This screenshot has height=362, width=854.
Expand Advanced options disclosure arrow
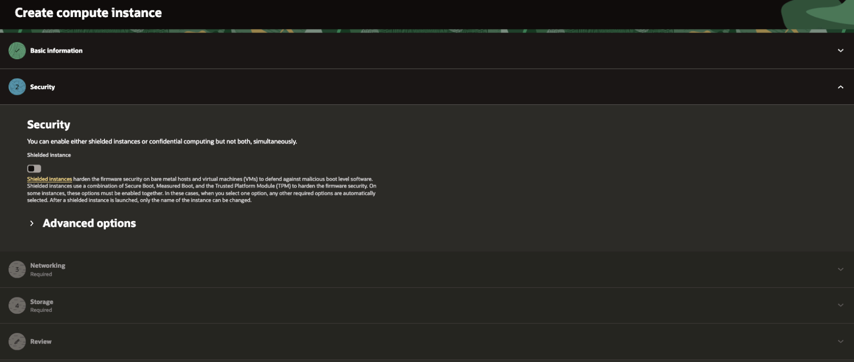(x=32, y=223)
